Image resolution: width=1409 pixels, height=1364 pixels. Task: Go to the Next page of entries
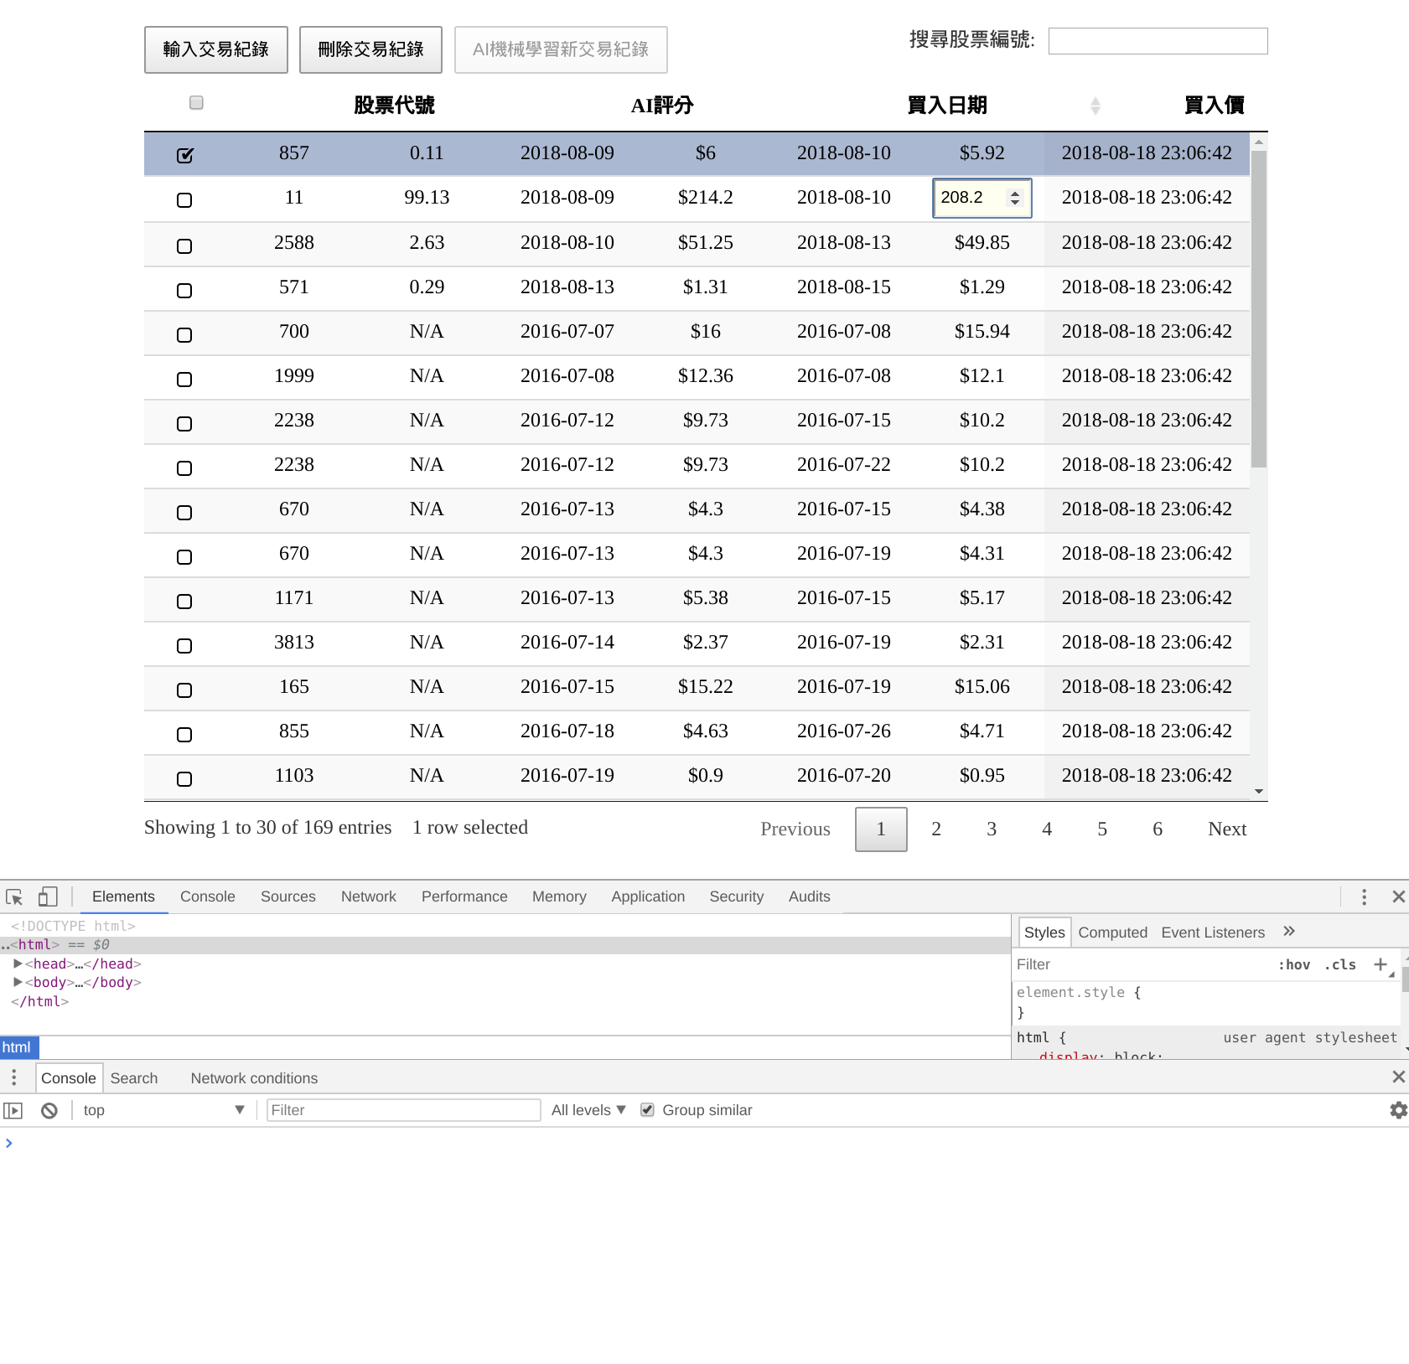1227,829
